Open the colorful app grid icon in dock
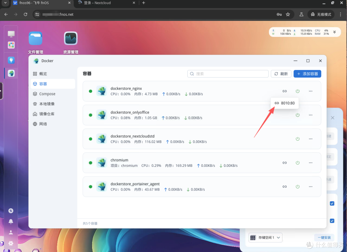This screenshot has width=347, height=252. click(x=11, y=45)
